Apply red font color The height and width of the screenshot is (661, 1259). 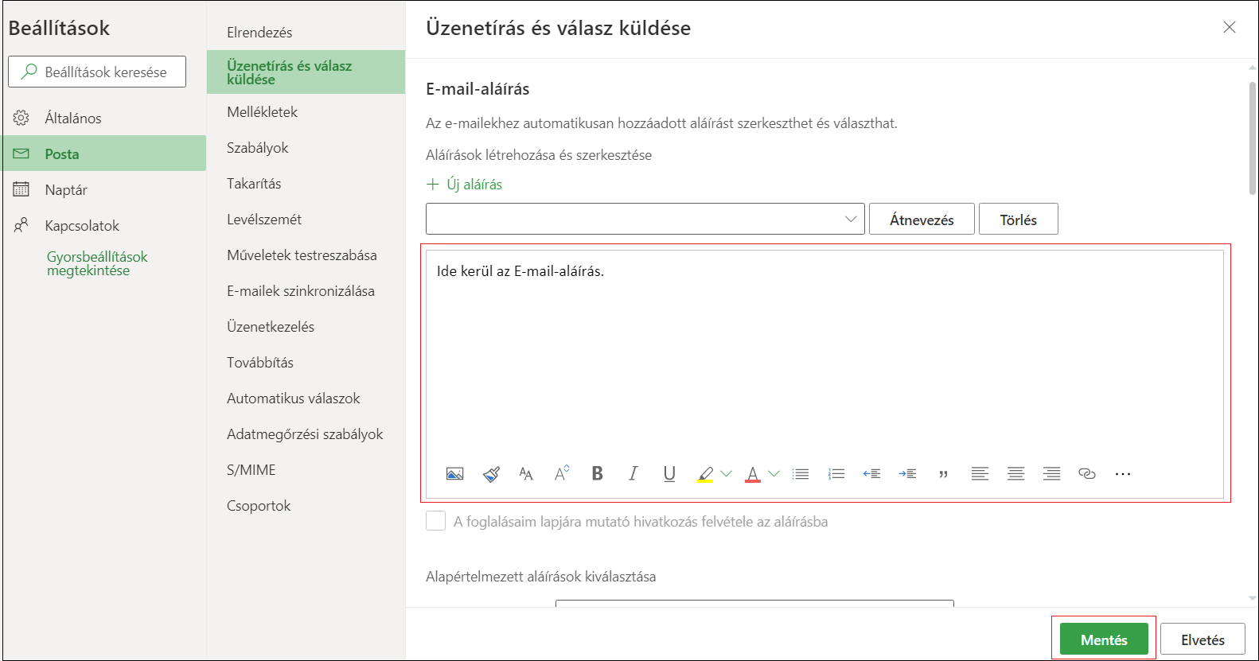pyautogui.click(x=753, y=475)
